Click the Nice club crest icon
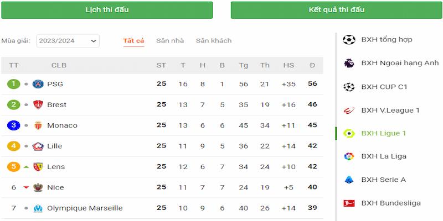The width and height of the screenshot is (443, 221). [38, 187]
